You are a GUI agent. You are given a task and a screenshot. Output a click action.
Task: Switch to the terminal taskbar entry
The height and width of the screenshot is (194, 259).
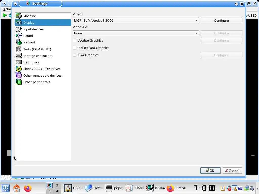tap(114, 188)
